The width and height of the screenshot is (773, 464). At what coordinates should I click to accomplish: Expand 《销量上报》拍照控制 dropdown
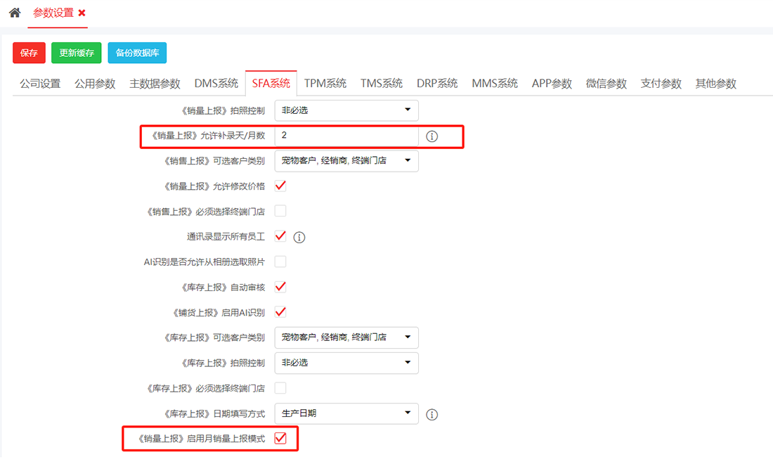click(x=346, y=110)
